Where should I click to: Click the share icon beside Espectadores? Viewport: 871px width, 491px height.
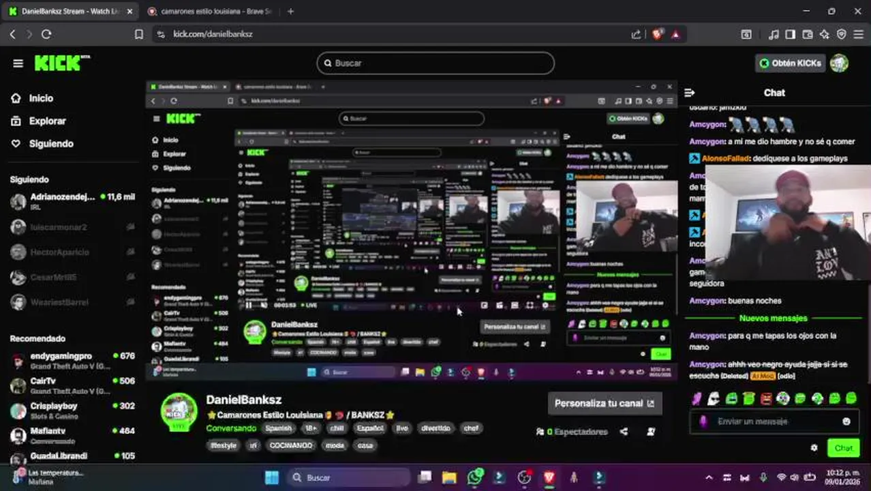[x=624, y=431]
